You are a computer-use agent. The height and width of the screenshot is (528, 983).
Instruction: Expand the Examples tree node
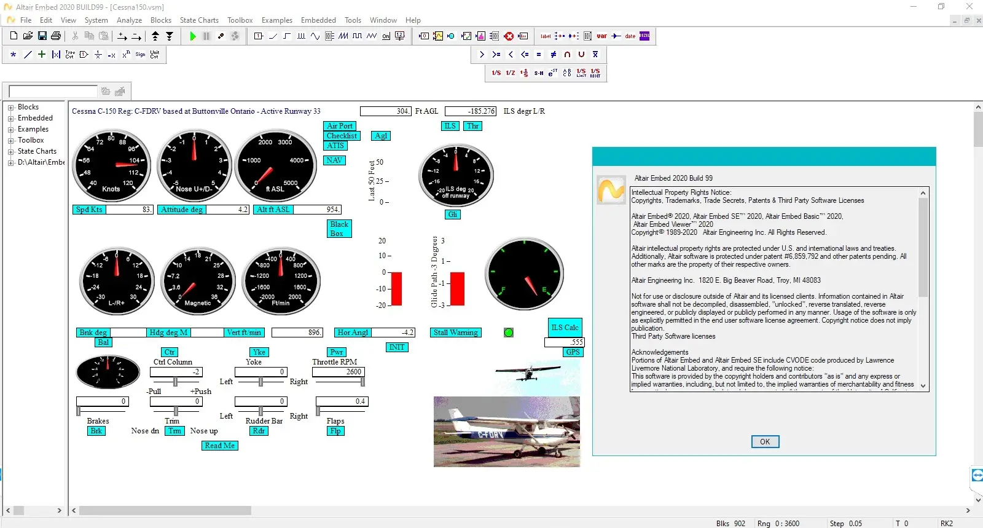coord(10,130)
